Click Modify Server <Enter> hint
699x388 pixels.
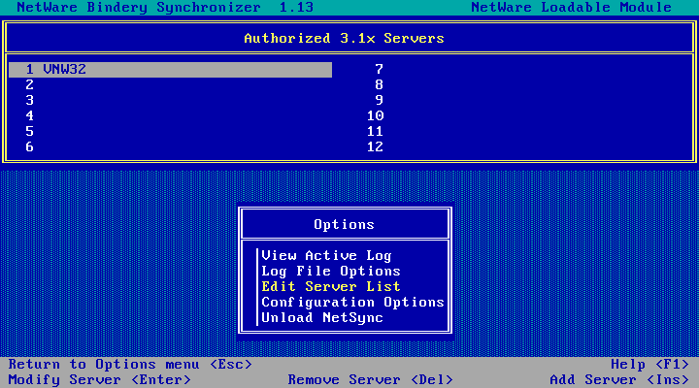coord(99,380)
